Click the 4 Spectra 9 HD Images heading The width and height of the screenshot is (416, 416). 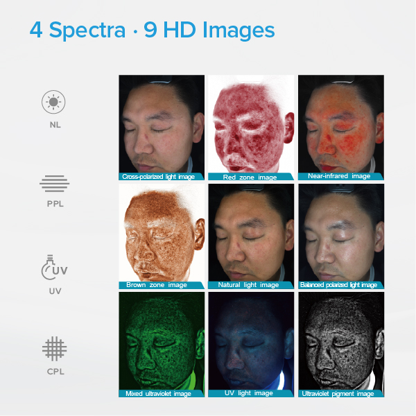point(153,30)
